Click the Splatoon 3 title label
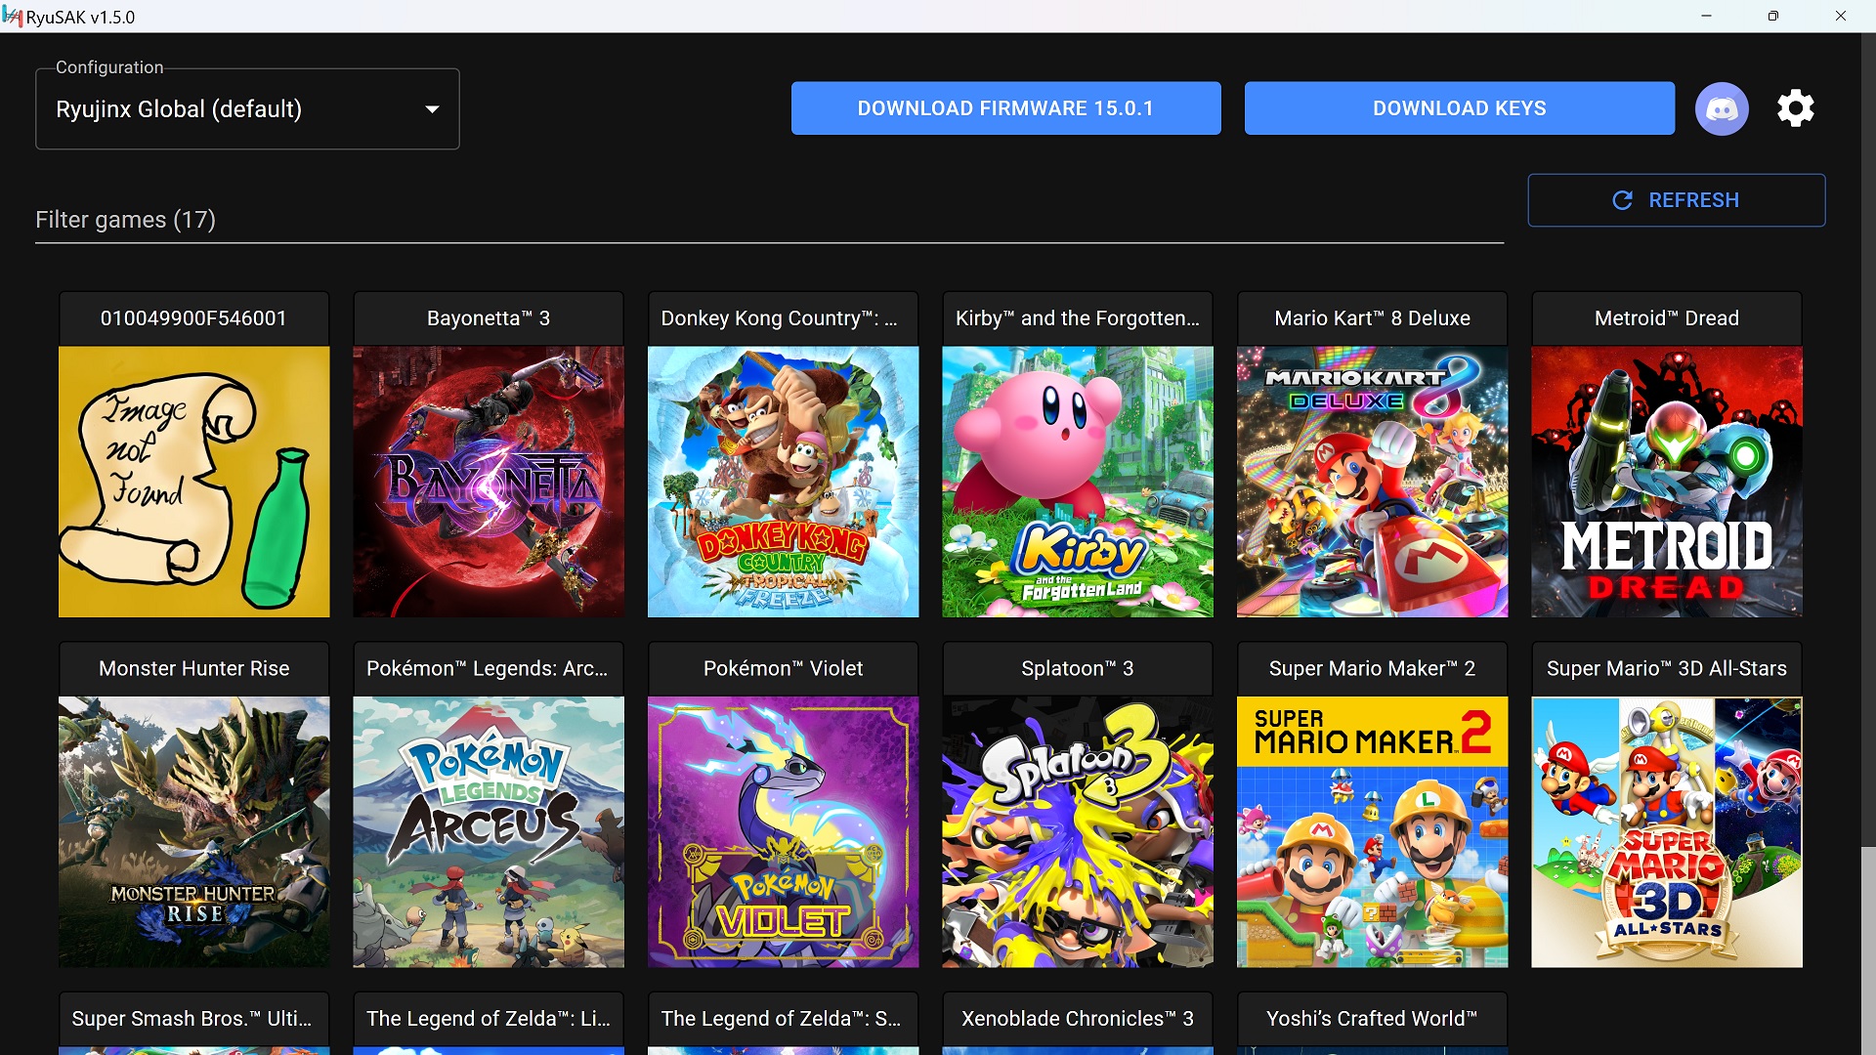The image size is (1876, 1055). click(1078, 669)
